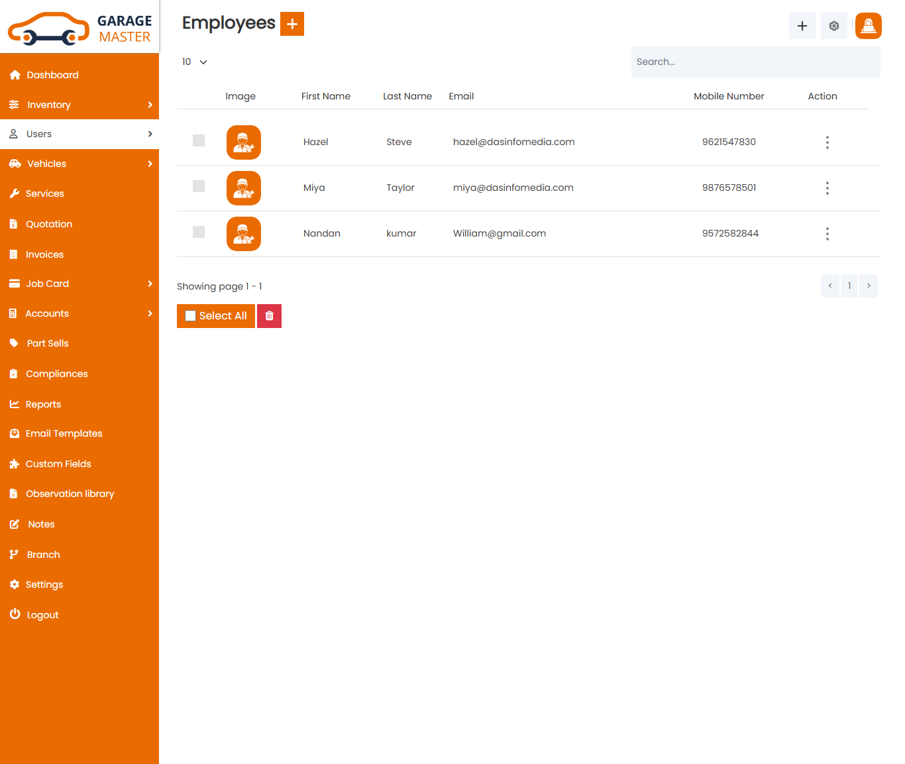Open action menu for Nandan kumar
The height and width of the screenshot is (764, 905).
[x=827, y=234]
